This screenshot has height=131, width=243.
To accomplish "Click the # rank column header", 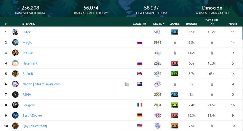I will [x=6, y=24].
